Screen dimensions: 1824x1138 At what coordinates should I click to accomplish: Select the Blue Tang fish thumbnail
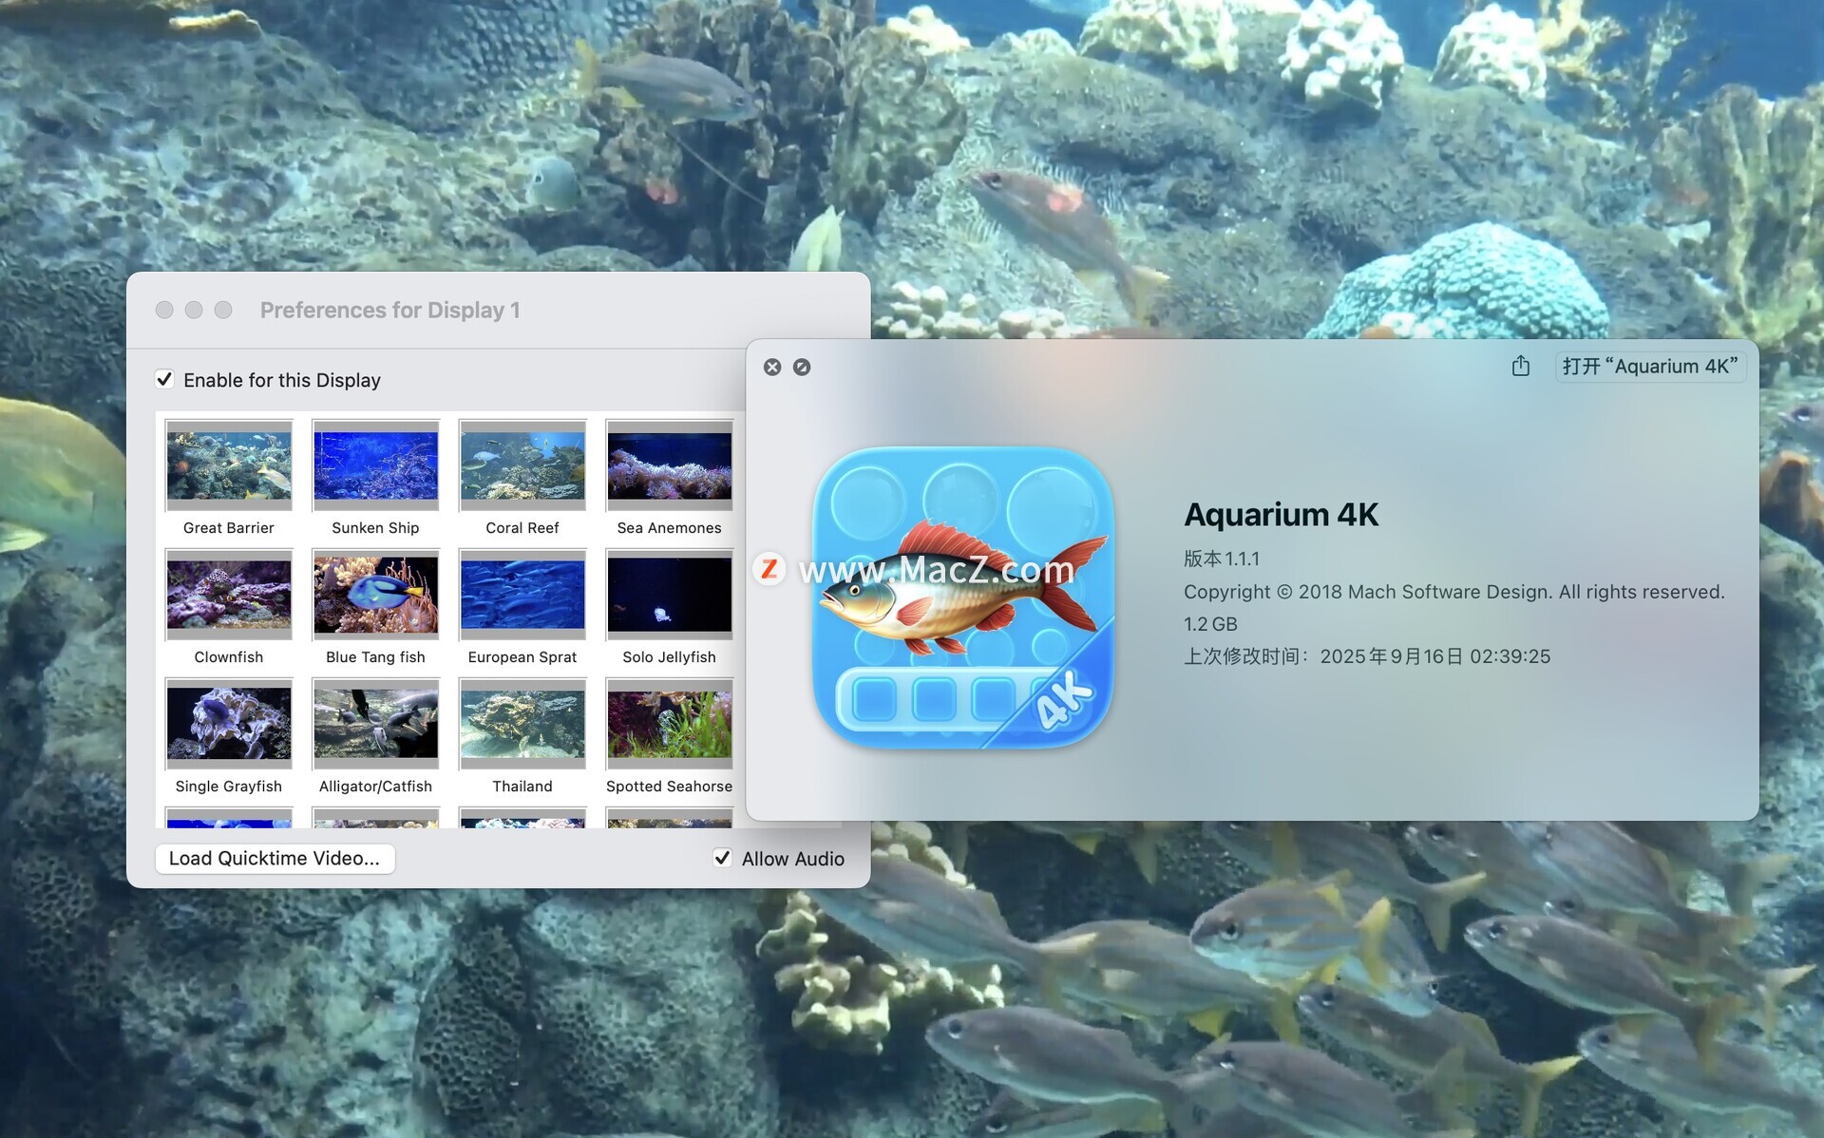pyautogui.click(x=375, y=595)
